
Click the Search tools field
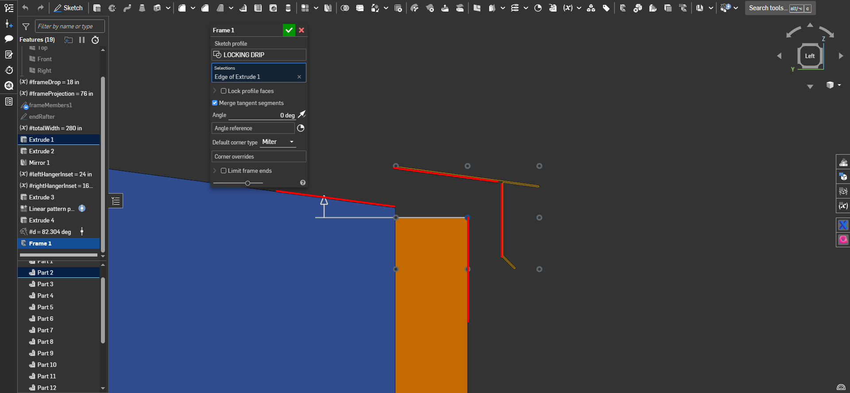pos(780,8)
